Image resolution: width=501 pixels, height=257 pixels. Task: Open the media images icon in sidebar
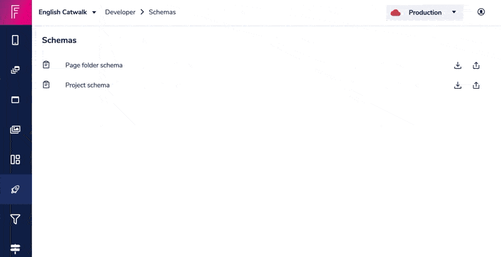tap(15, 129)
